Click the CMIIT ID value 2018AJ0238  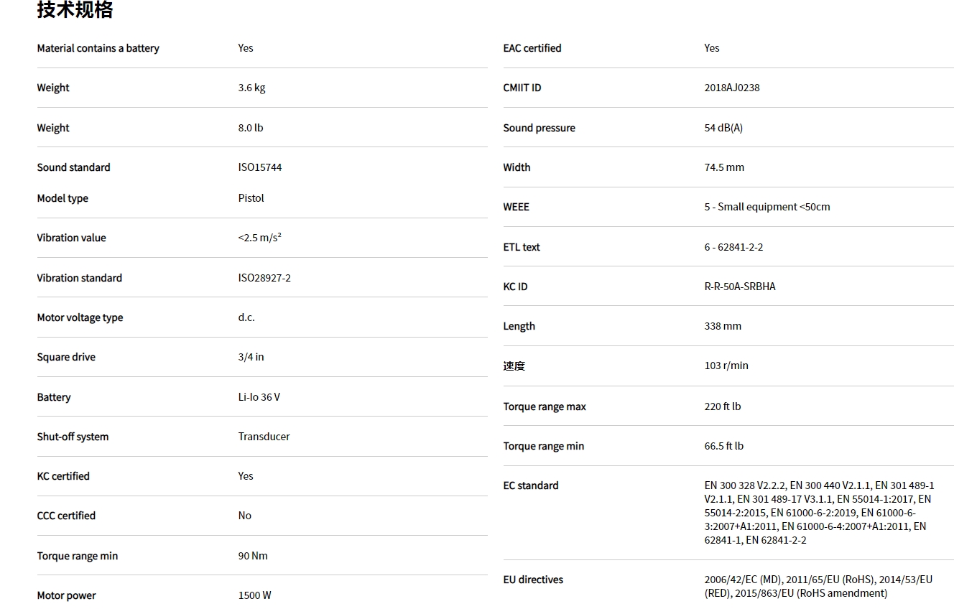tap(731, 88)
